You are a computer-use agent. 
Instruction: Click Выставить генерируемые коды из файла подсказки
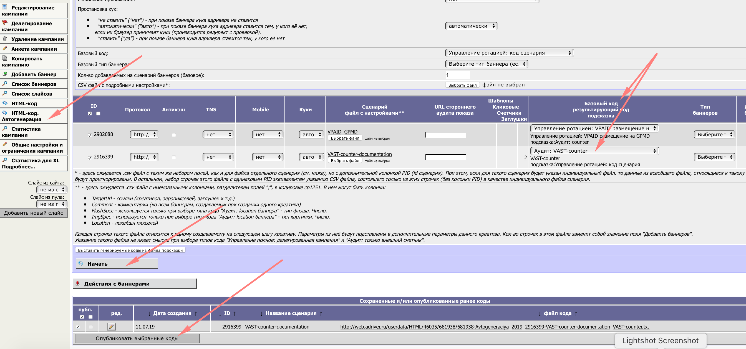[x=130, y=250]
